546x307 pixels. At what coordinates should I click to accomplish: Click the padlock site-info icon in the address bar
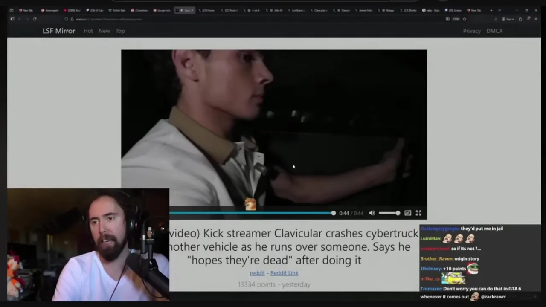tap(72, 19)
